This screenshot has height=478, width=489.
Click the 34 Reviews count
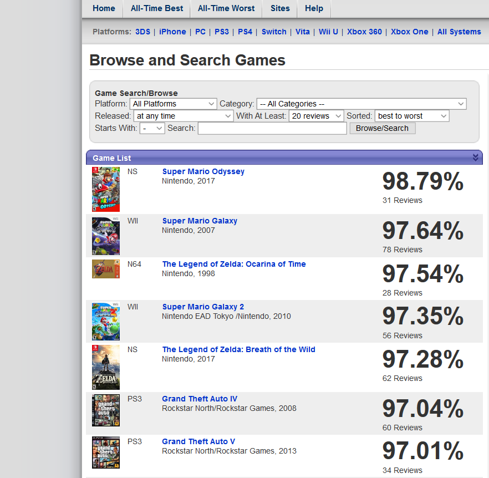tap(403, 470)
